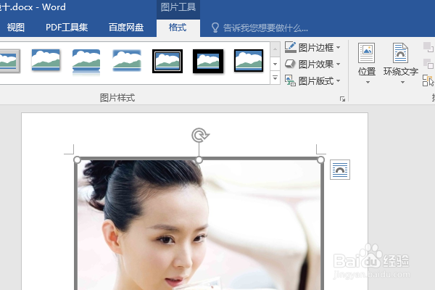435x290 pixels.
Task: Apply the simple black frame picture style
Action: point(248,60)
